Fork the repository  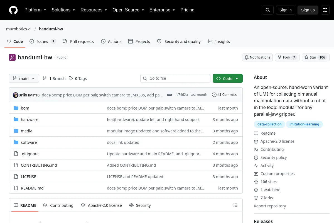(287, 57)
